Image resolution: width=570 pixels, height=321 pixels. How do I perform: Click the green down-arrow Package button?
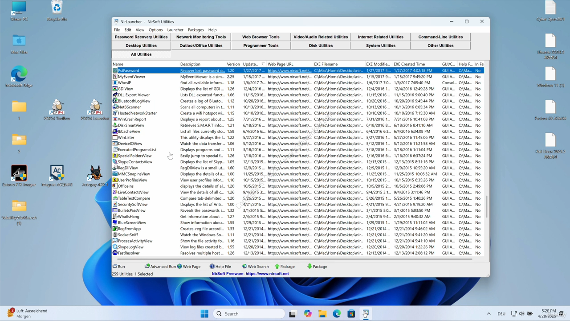(317, 266)
